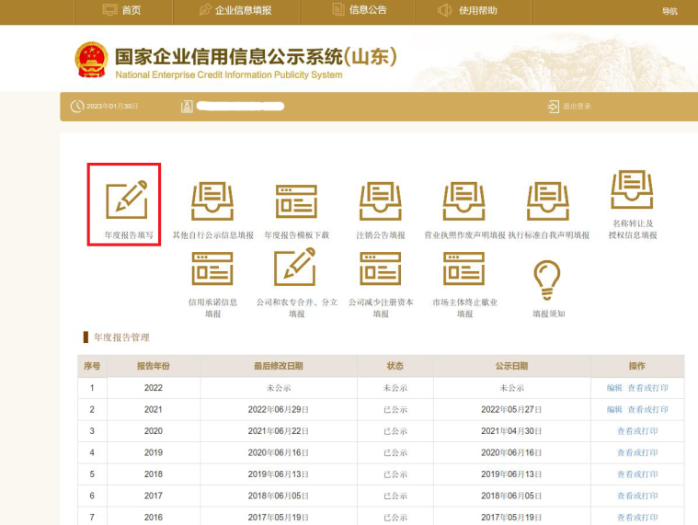The height and width of the screenshot is (525, 698).
Task: Go to 首页 in top navigation
Action: coord(122,11)
